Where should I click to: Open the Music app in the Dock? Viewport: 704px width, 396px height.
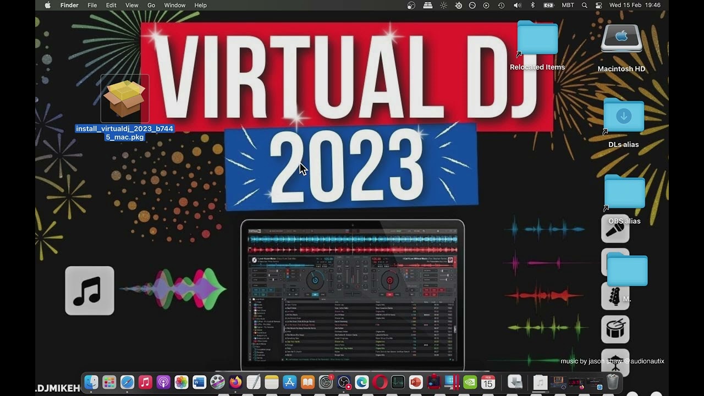pyautogui.click(x=145, y=382)
